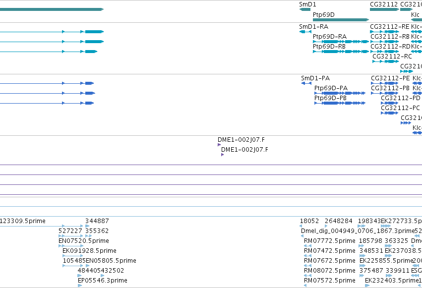The width and height of the screenshot is (422, 288).
Task: Open EN07520.5prime insertion
Action: coord(83,241)
